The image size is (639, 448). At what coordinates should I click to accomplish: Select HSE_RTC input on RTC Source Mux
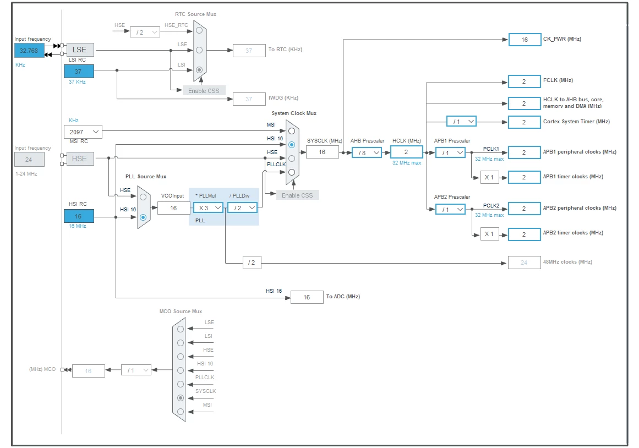click(x=199, y=30)
